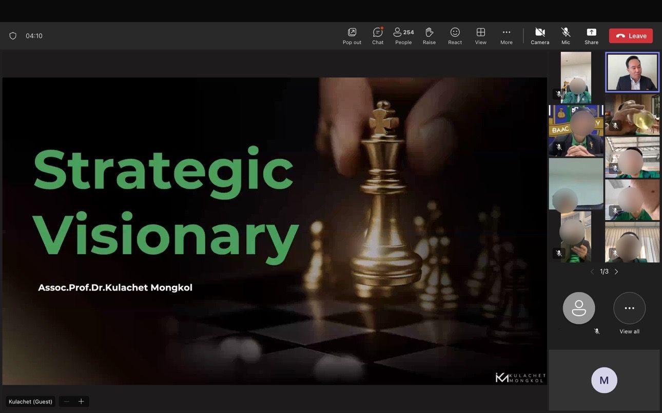Zoom out the shared slide

(66, 402)
